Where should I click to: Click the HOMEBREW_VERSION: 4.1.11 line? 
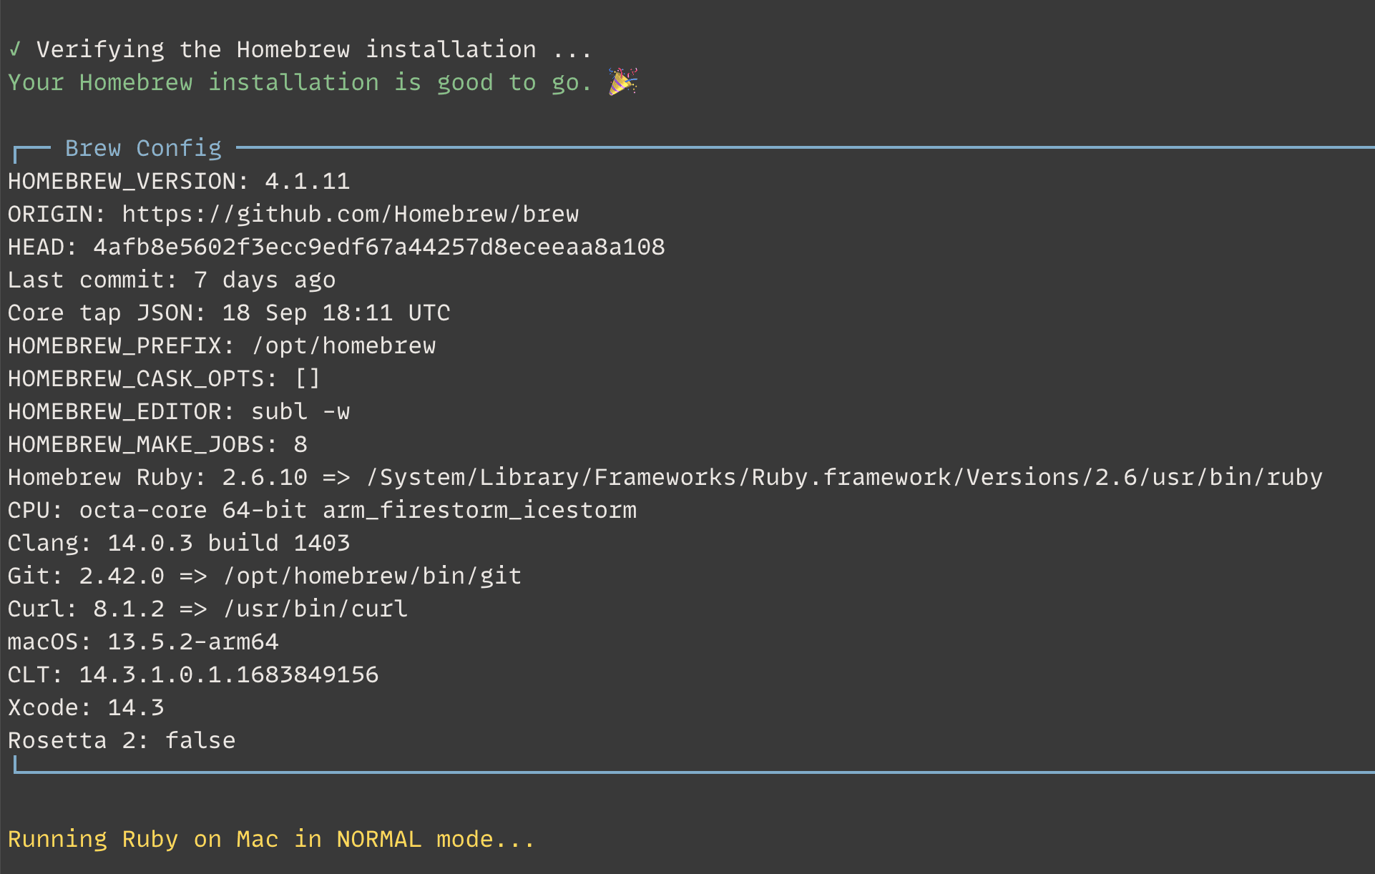coord(179,181)
